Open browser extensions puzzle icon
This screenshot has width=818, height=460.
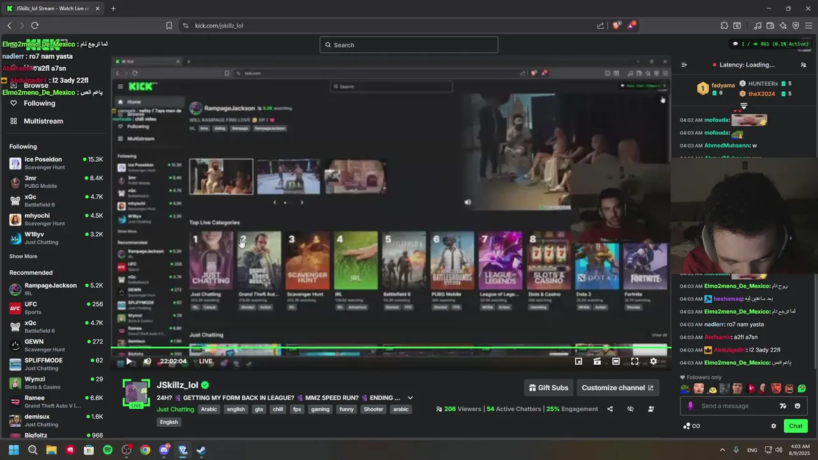click(x=724, y=26)
